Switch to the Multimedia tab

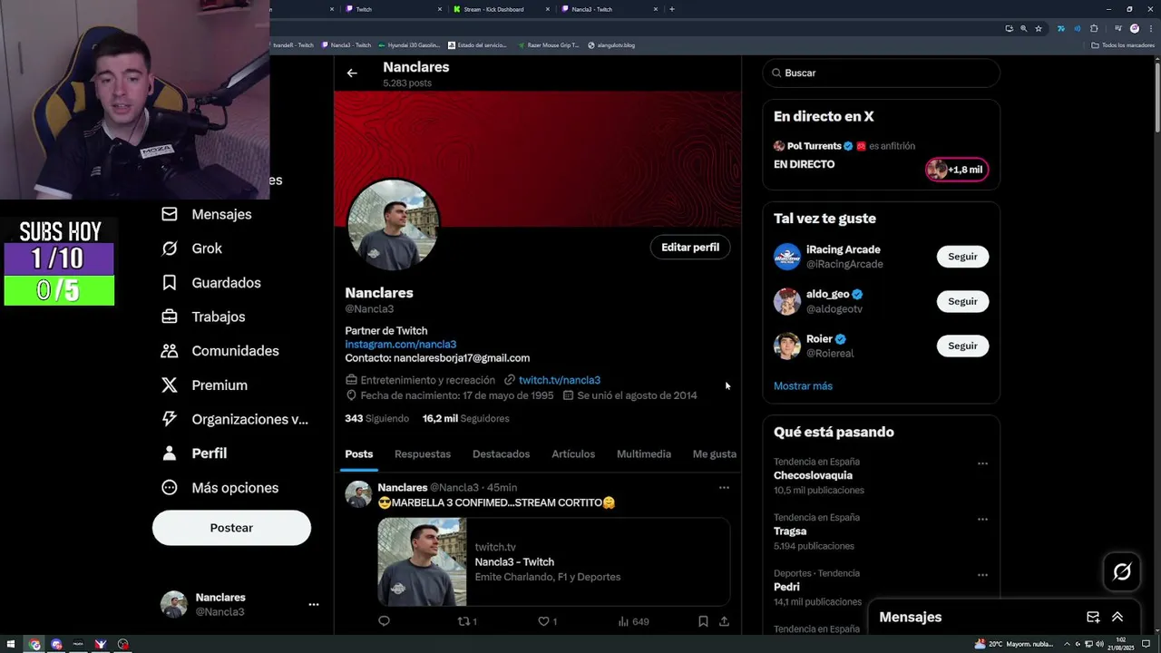[644, 454]
